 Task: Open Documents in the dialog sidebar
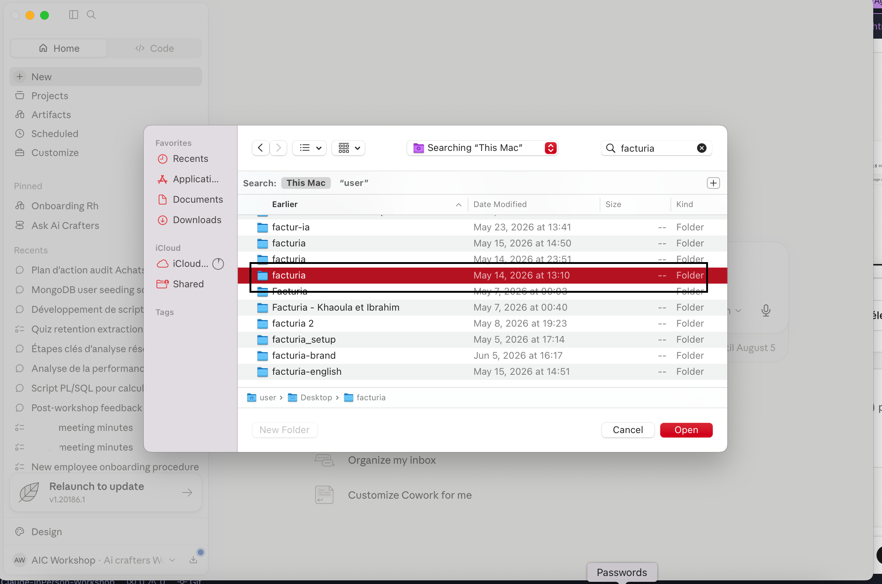point(190,200)
